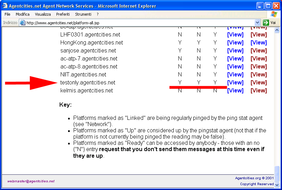
Task: Click blue View link for testonly.agentcities.net
Action: [x=235, y=83]
